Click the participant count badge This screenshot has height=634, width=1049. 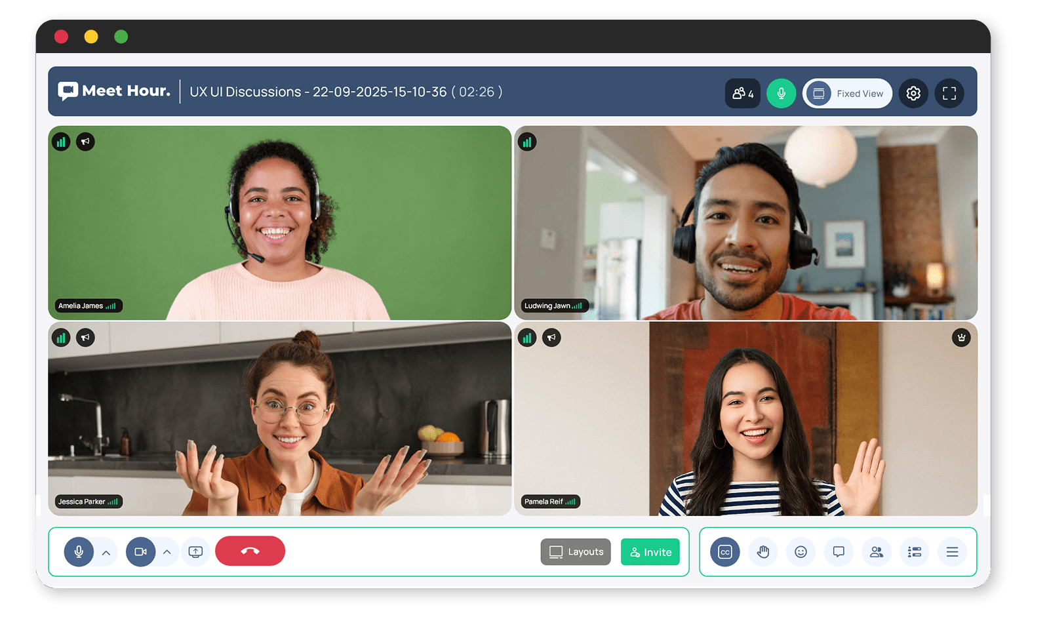(x=743, y=93)
